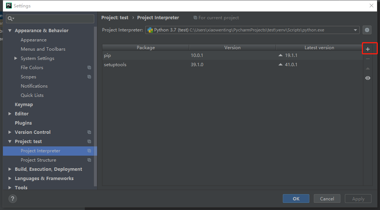Open Project Structure settings
The width and height of the screenshot is (380, 210).
(38, 160)
